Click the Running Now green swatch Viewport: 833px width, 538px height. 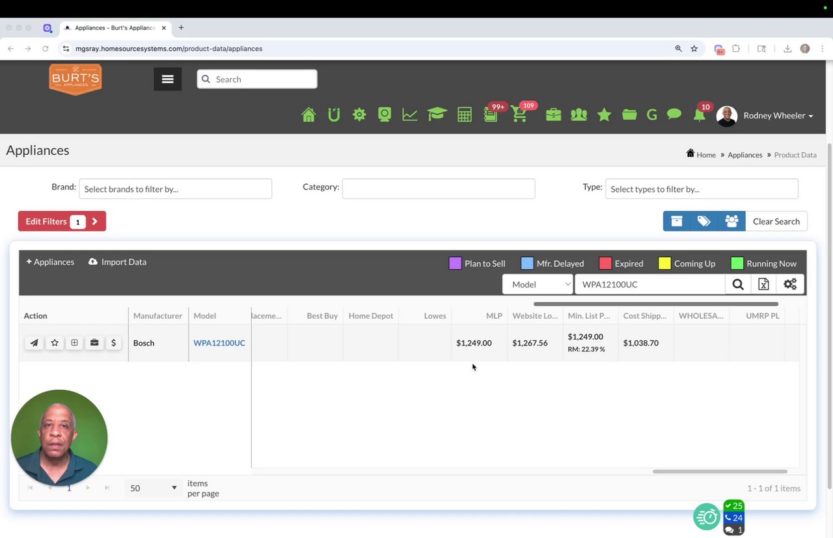(737, 263)
